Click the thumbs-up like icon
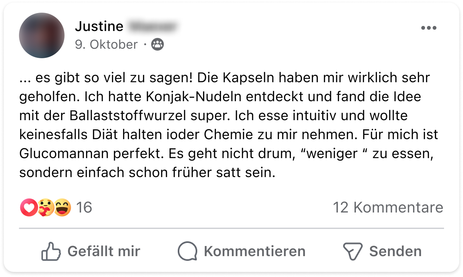The width and height of the screenshot is (463, 277). (51, 251)
